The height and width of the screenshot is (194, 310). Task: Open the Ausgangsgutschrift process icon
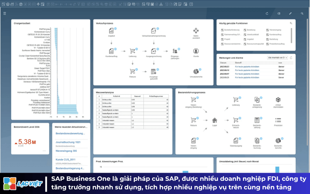pos(153,71)
